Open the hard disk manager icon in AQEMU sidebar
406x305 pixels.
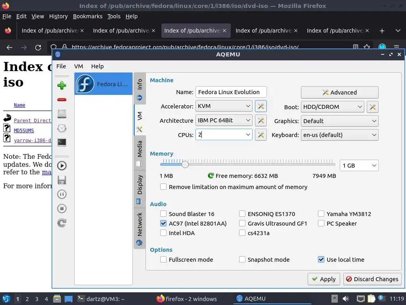pos(61,114)
